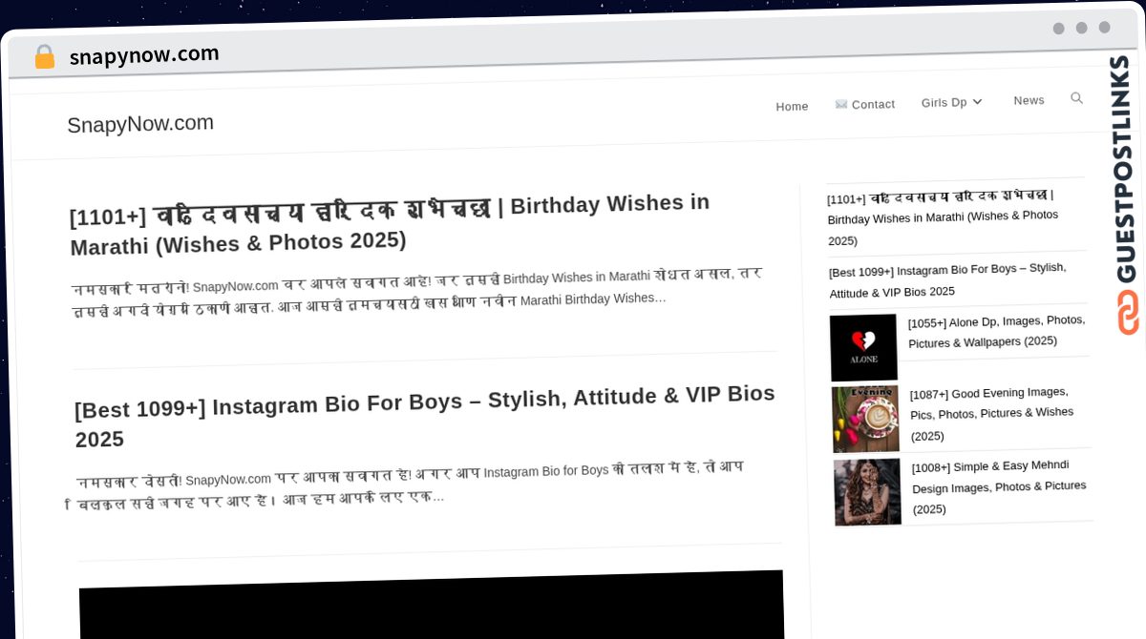This screenshot has width=1146, height=639.
Task: Open the search magnifier icon in the navigation
Action: pos(1076,98)
